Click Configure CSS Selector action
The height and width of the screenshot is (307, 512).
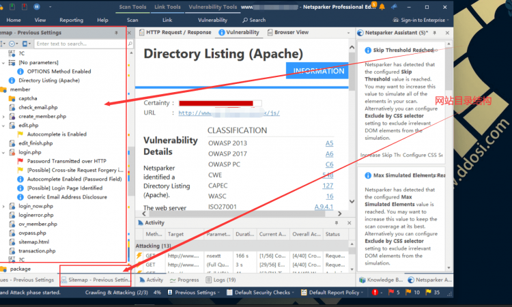[423, 155]
